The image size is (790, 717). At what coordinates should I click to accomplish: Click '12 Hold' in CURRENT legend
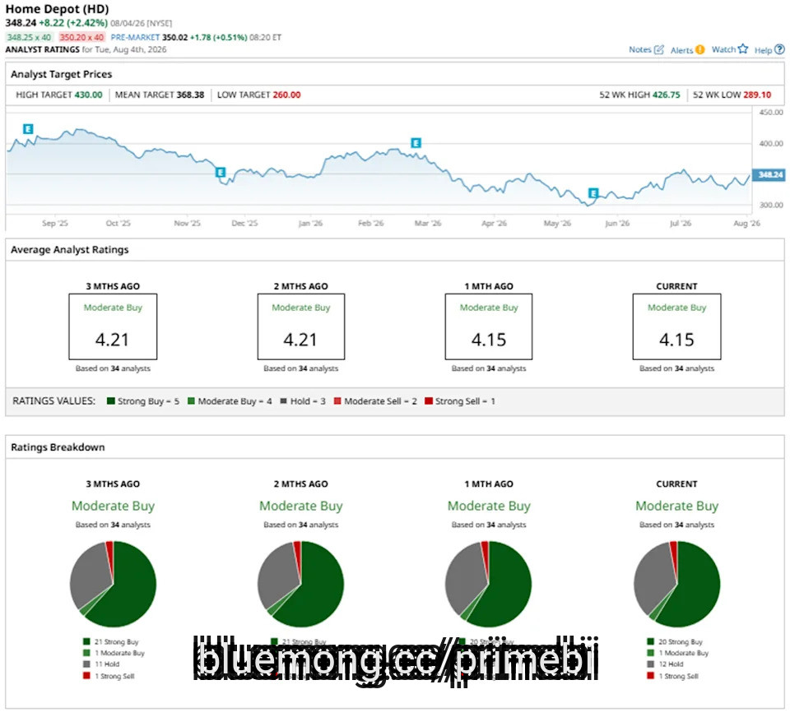(x=671, y=664)
